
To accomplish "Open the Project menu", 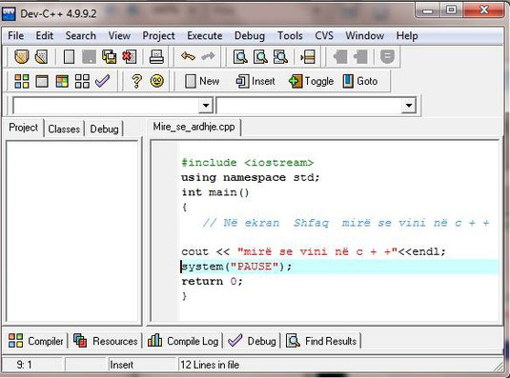I will [158, 35].
